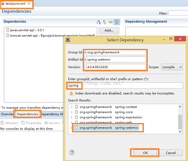Expand the spring-core search result
The height and width of the screenshot is (161, 188).
point(72,112)
